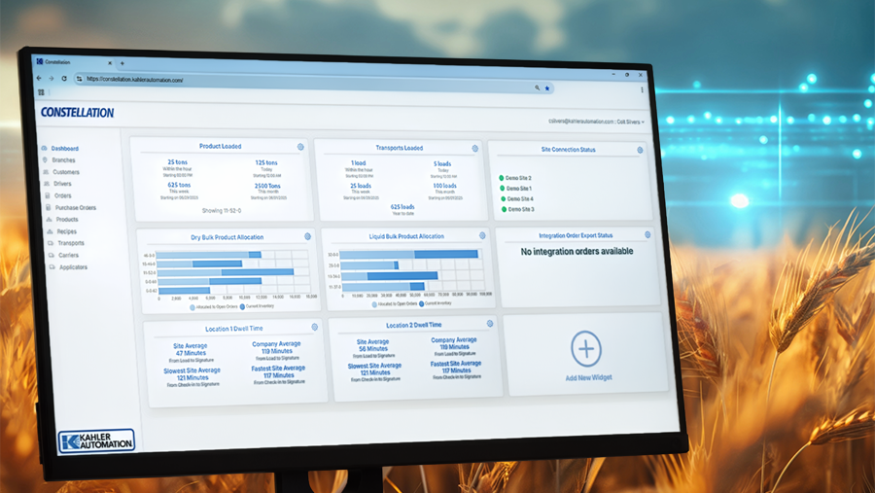Open settings gear on Dry Bulk Product Allocation
875x493 pixels.
(307, 236)
